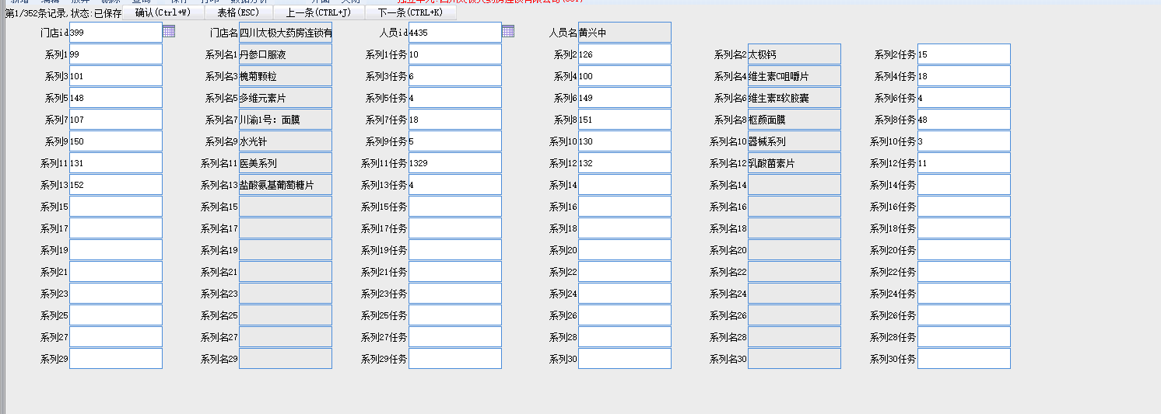The width and height of the screenshot is (1161, 414).
Task: Select the 人员名 field showing 黄兴中
Action: pyautogui.click(x=625, y=33)
